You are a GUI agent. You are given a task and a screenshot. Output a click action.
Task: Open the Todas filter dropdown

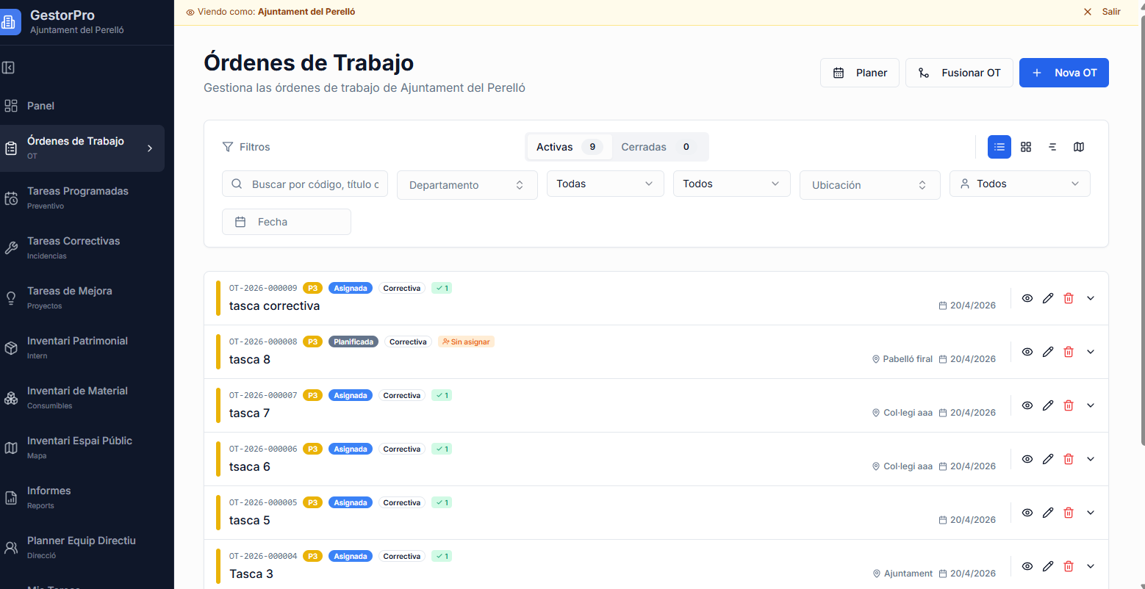pos(606,184)
